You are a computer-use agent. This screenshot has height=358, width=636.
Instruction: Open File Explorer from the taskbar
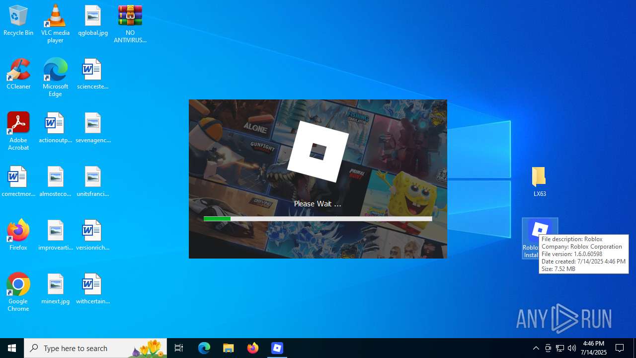pos(229,348)
